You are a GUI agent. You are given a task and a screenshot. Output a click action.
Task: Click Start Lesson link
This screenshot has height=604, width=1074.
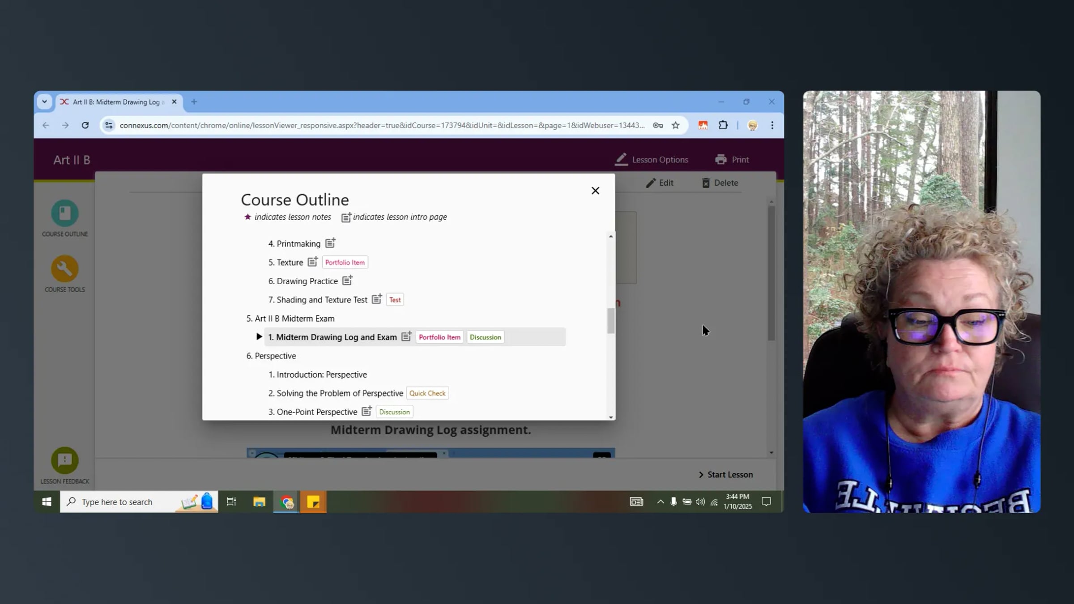pyautogui.click(x=725, y=475)
